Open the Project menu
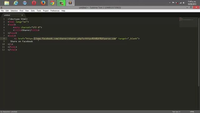Viewport: 200px width, 113px height. (46, 11)
